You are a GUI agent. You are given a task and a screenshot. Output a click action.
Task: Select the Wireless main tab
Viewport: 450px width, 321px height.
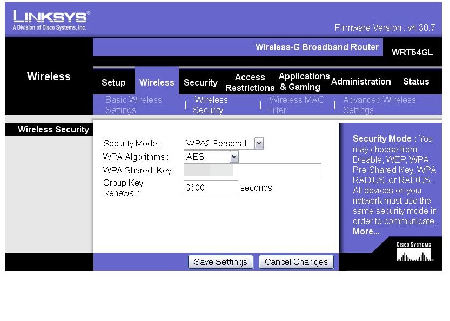pyautogui.click(x=157, y=82)
